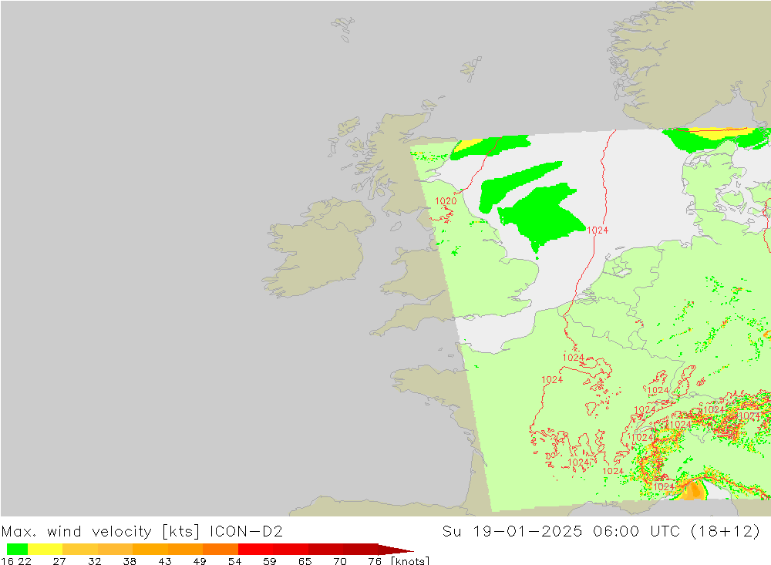
Task: Pick the bright red 54–59 knots swatch
Action: tap(255, 550)
